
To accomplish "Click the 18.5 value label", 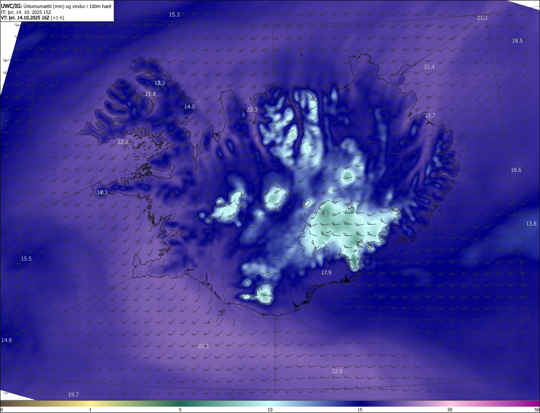I will (x=517, y=41).
